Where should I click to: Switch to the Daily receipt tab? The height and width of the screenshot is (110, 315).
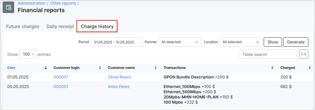60,27
